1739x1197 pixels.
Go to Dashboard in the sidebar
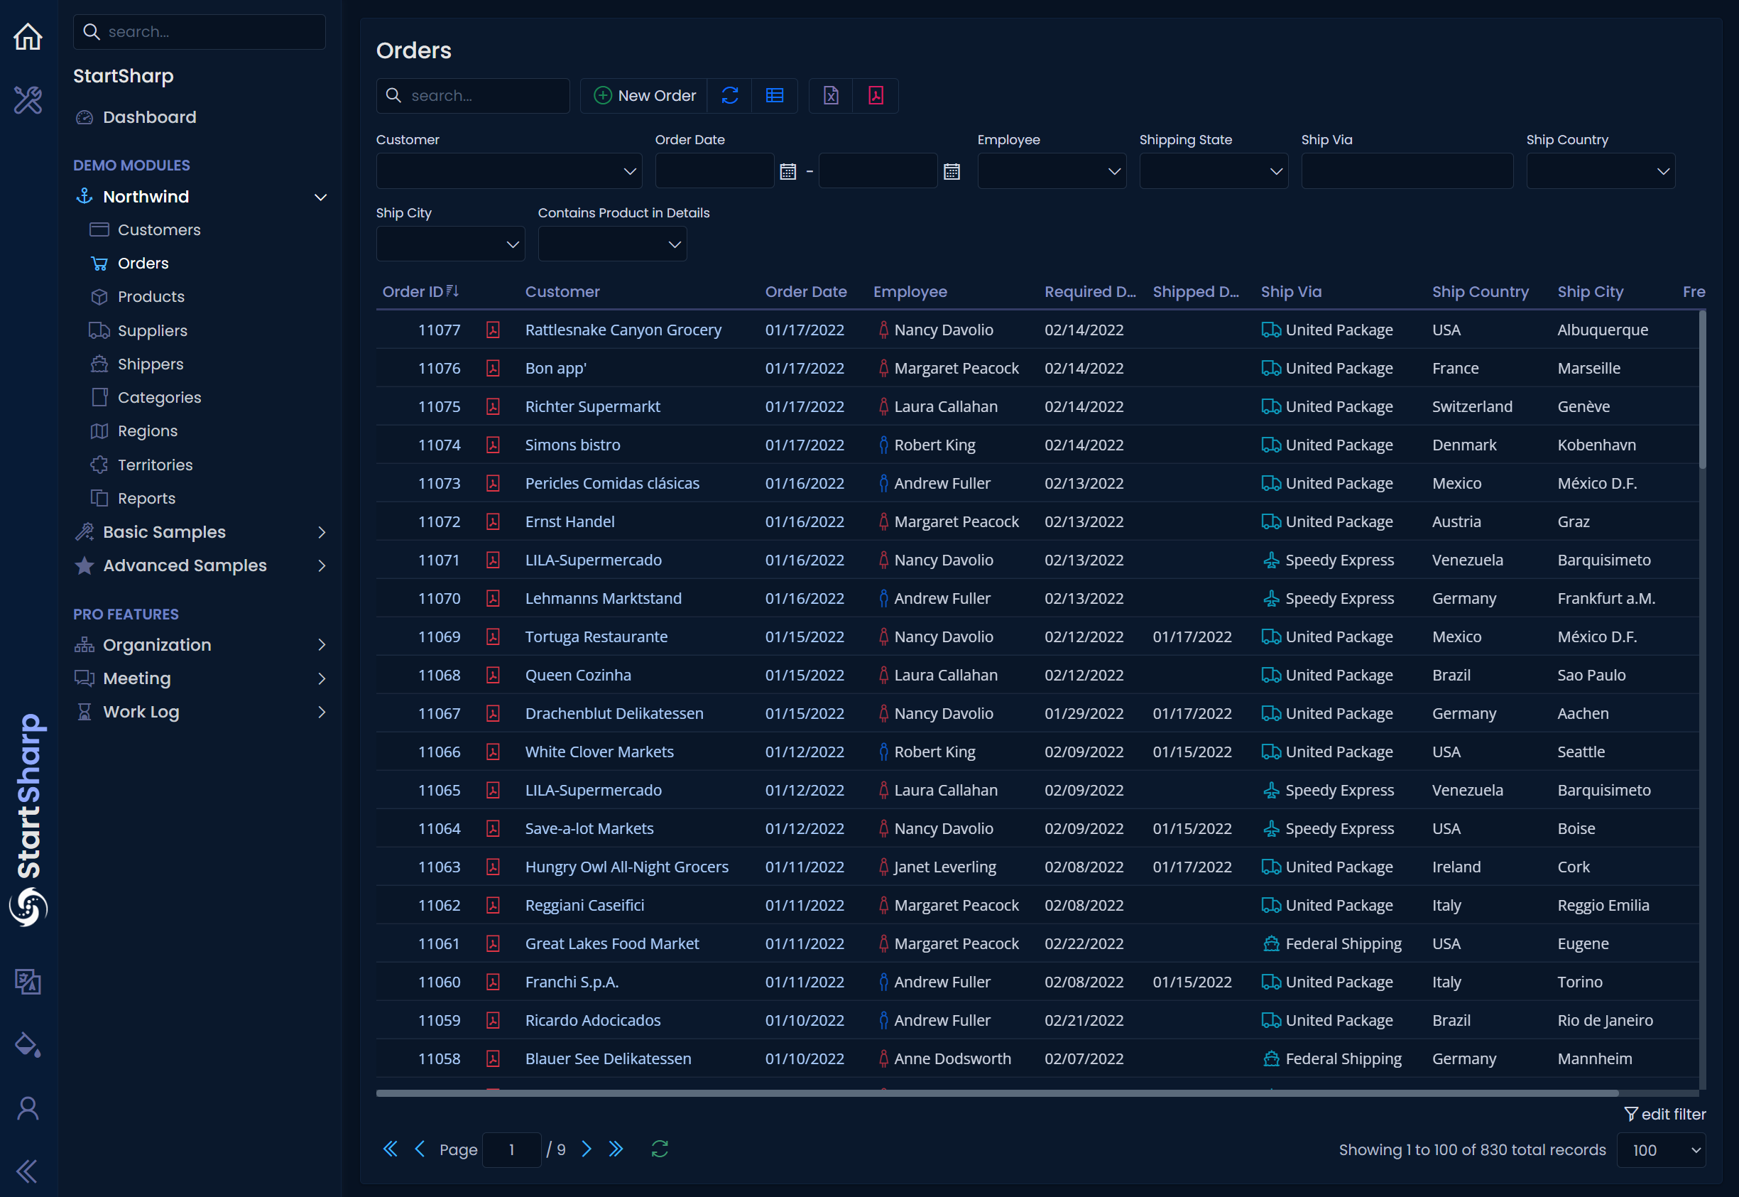pos(149,117)
